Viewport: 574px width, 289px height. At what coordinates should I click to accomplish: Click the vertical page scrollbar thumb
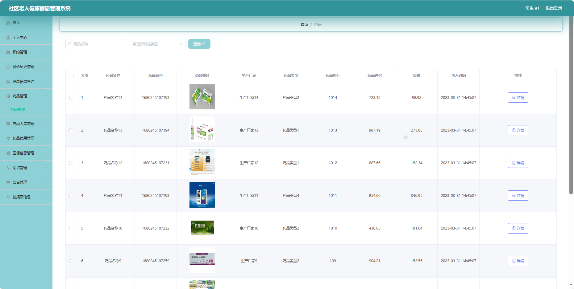pos(571,105)
